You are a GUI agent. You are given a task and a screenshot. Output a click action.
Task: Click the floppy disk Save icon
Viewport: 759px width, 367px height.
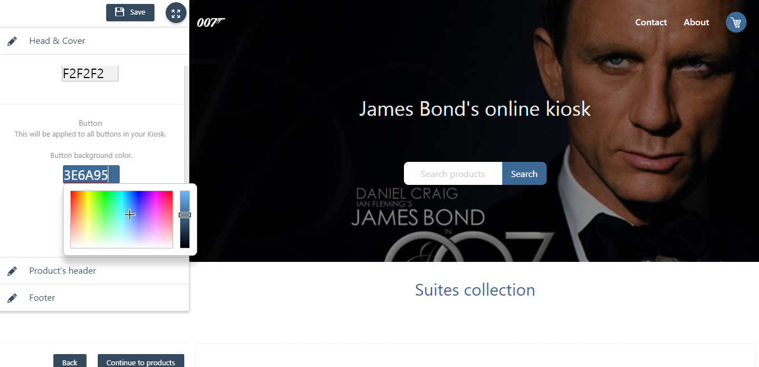[120, 12]
